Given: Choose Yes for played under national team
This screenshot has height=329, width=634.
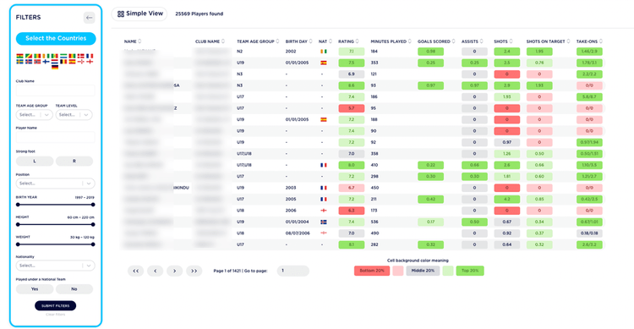Looking at the screenshot, I should [x=35, y=289].
